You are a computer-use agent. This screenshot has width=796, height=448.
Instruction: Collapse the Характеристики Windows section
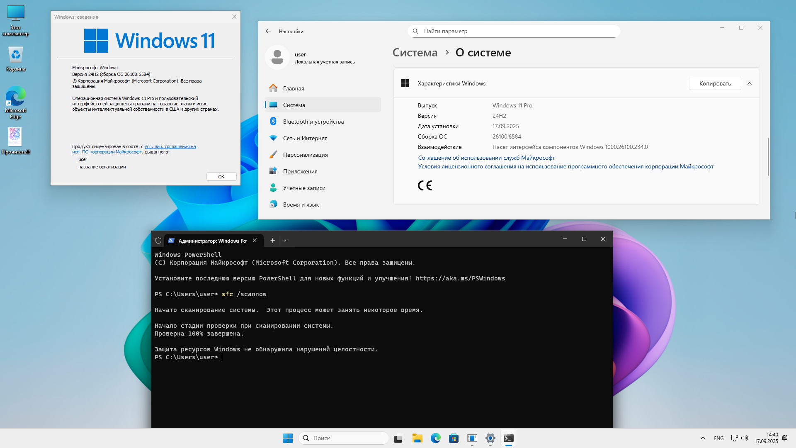(x=750, y=83)
